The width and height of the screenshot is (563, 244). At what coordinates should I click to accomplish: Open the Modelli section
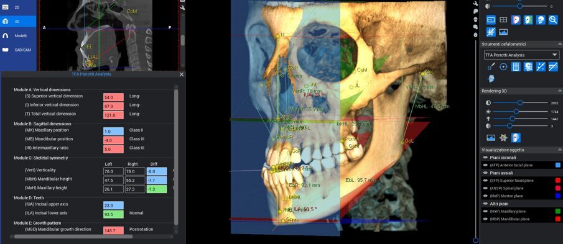click(x=18, y=36)
